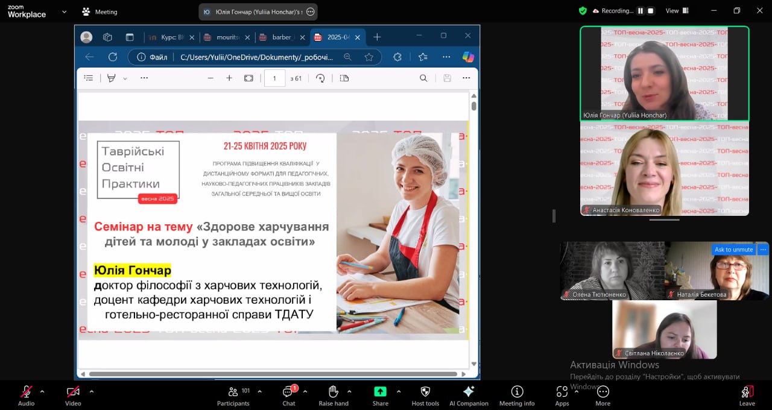The height and width of the screenshot is (410, 772).
Task: Click the browser Back arrow
Action: click(89, 57)
